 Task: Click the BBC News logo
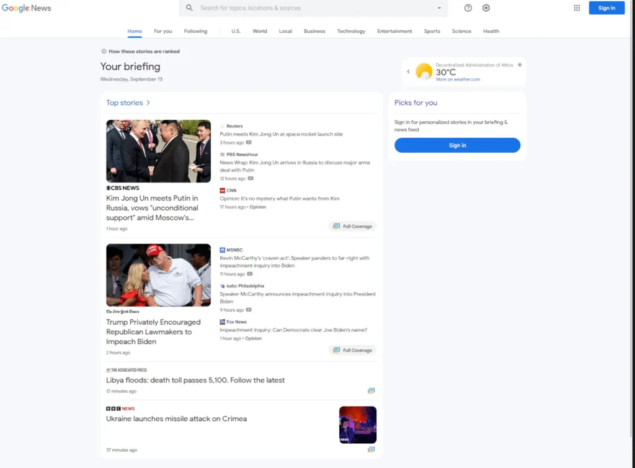[x=120, y=409]
